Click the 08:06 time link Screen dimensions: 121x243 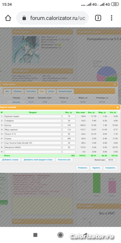click(x=31, y=102)
